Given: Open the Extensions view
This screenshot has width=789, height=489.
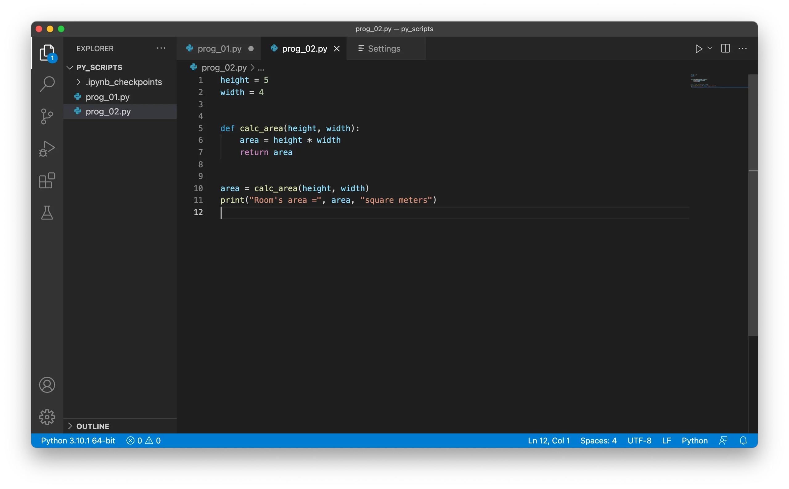Looking at the screenshot, I should 47,180.
